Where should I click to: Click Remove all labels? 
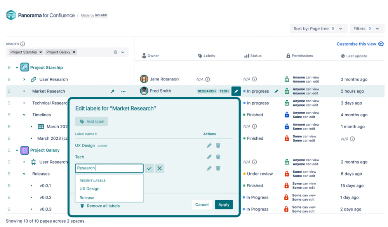click(x=100, y=206)
